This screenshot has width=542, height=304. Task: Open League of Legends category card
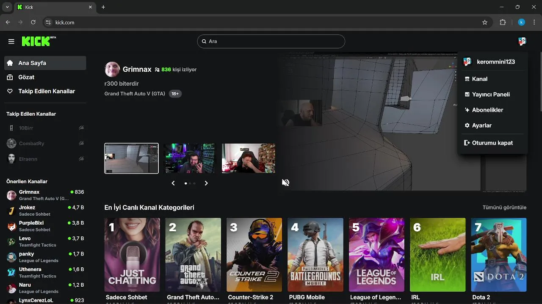376,255
